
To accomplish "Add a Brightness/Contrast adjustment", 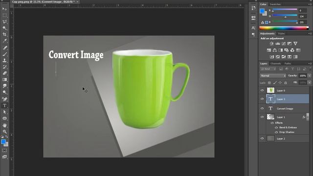I will (272, 44).
